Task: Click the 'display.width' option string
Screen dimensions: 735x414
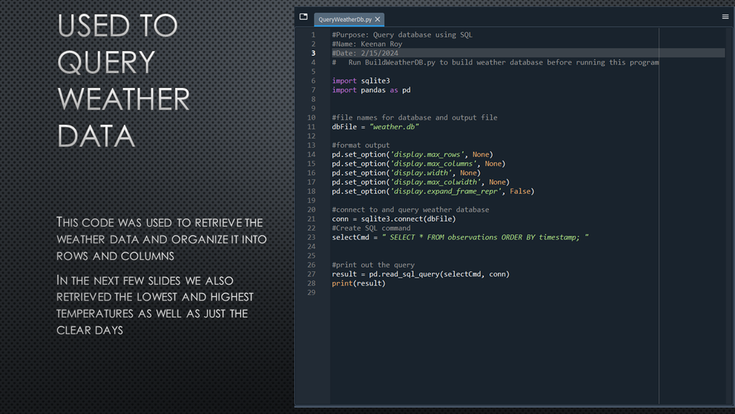Action: coord(421,173)
